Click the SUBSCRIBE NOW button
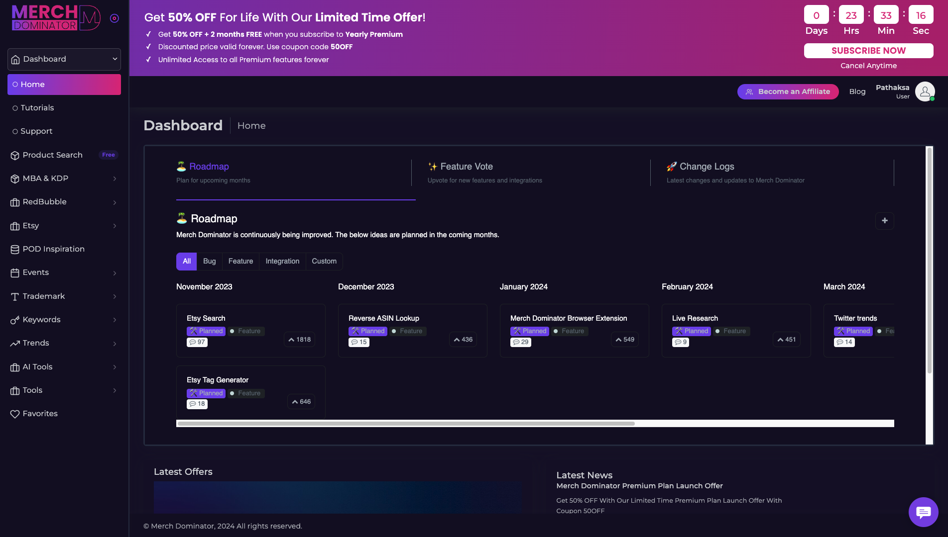Screen dimensions: 948x537 (868, 51)
